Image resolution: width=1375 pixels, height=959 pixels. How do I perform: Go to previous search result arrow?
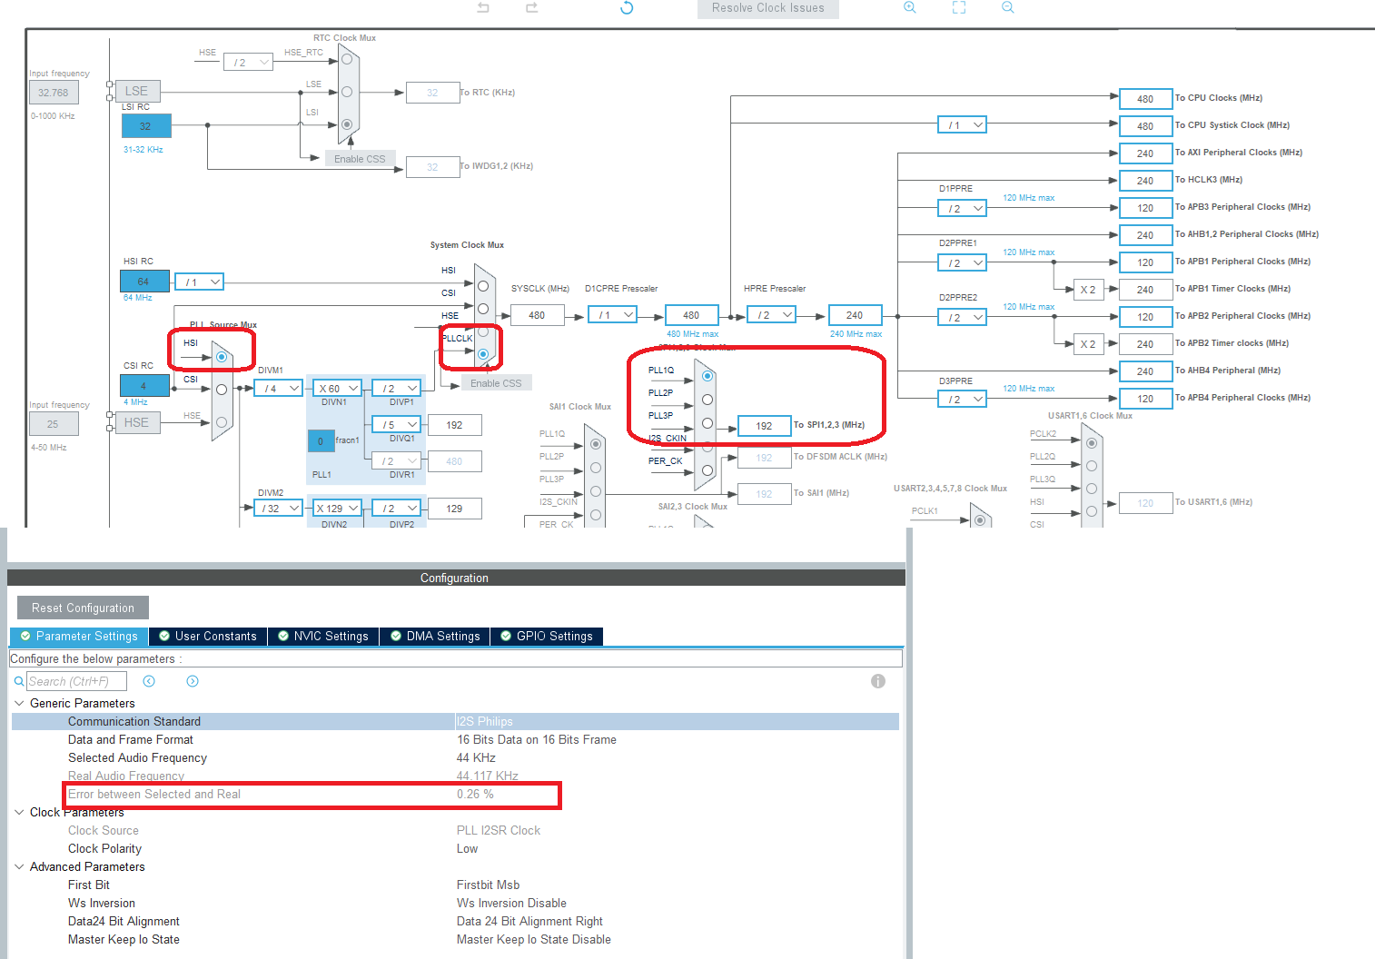pyautogui.click(x=149, y=681)
